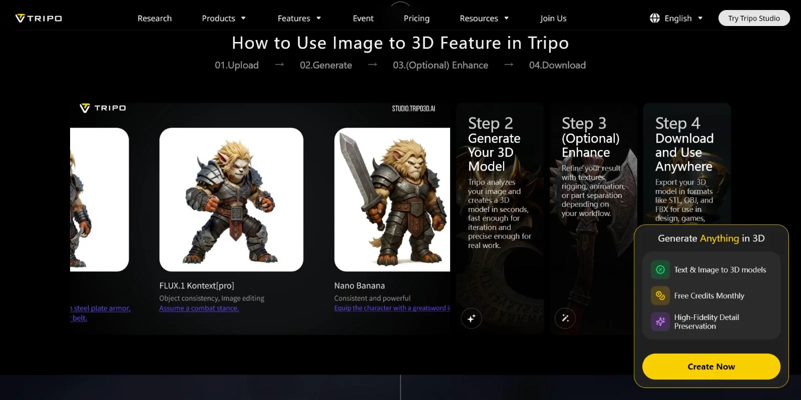This screenshot has height=400, width=801.
Task: Click the 'steel plate armor' prompt link
Action: click(x=100, y=308)
